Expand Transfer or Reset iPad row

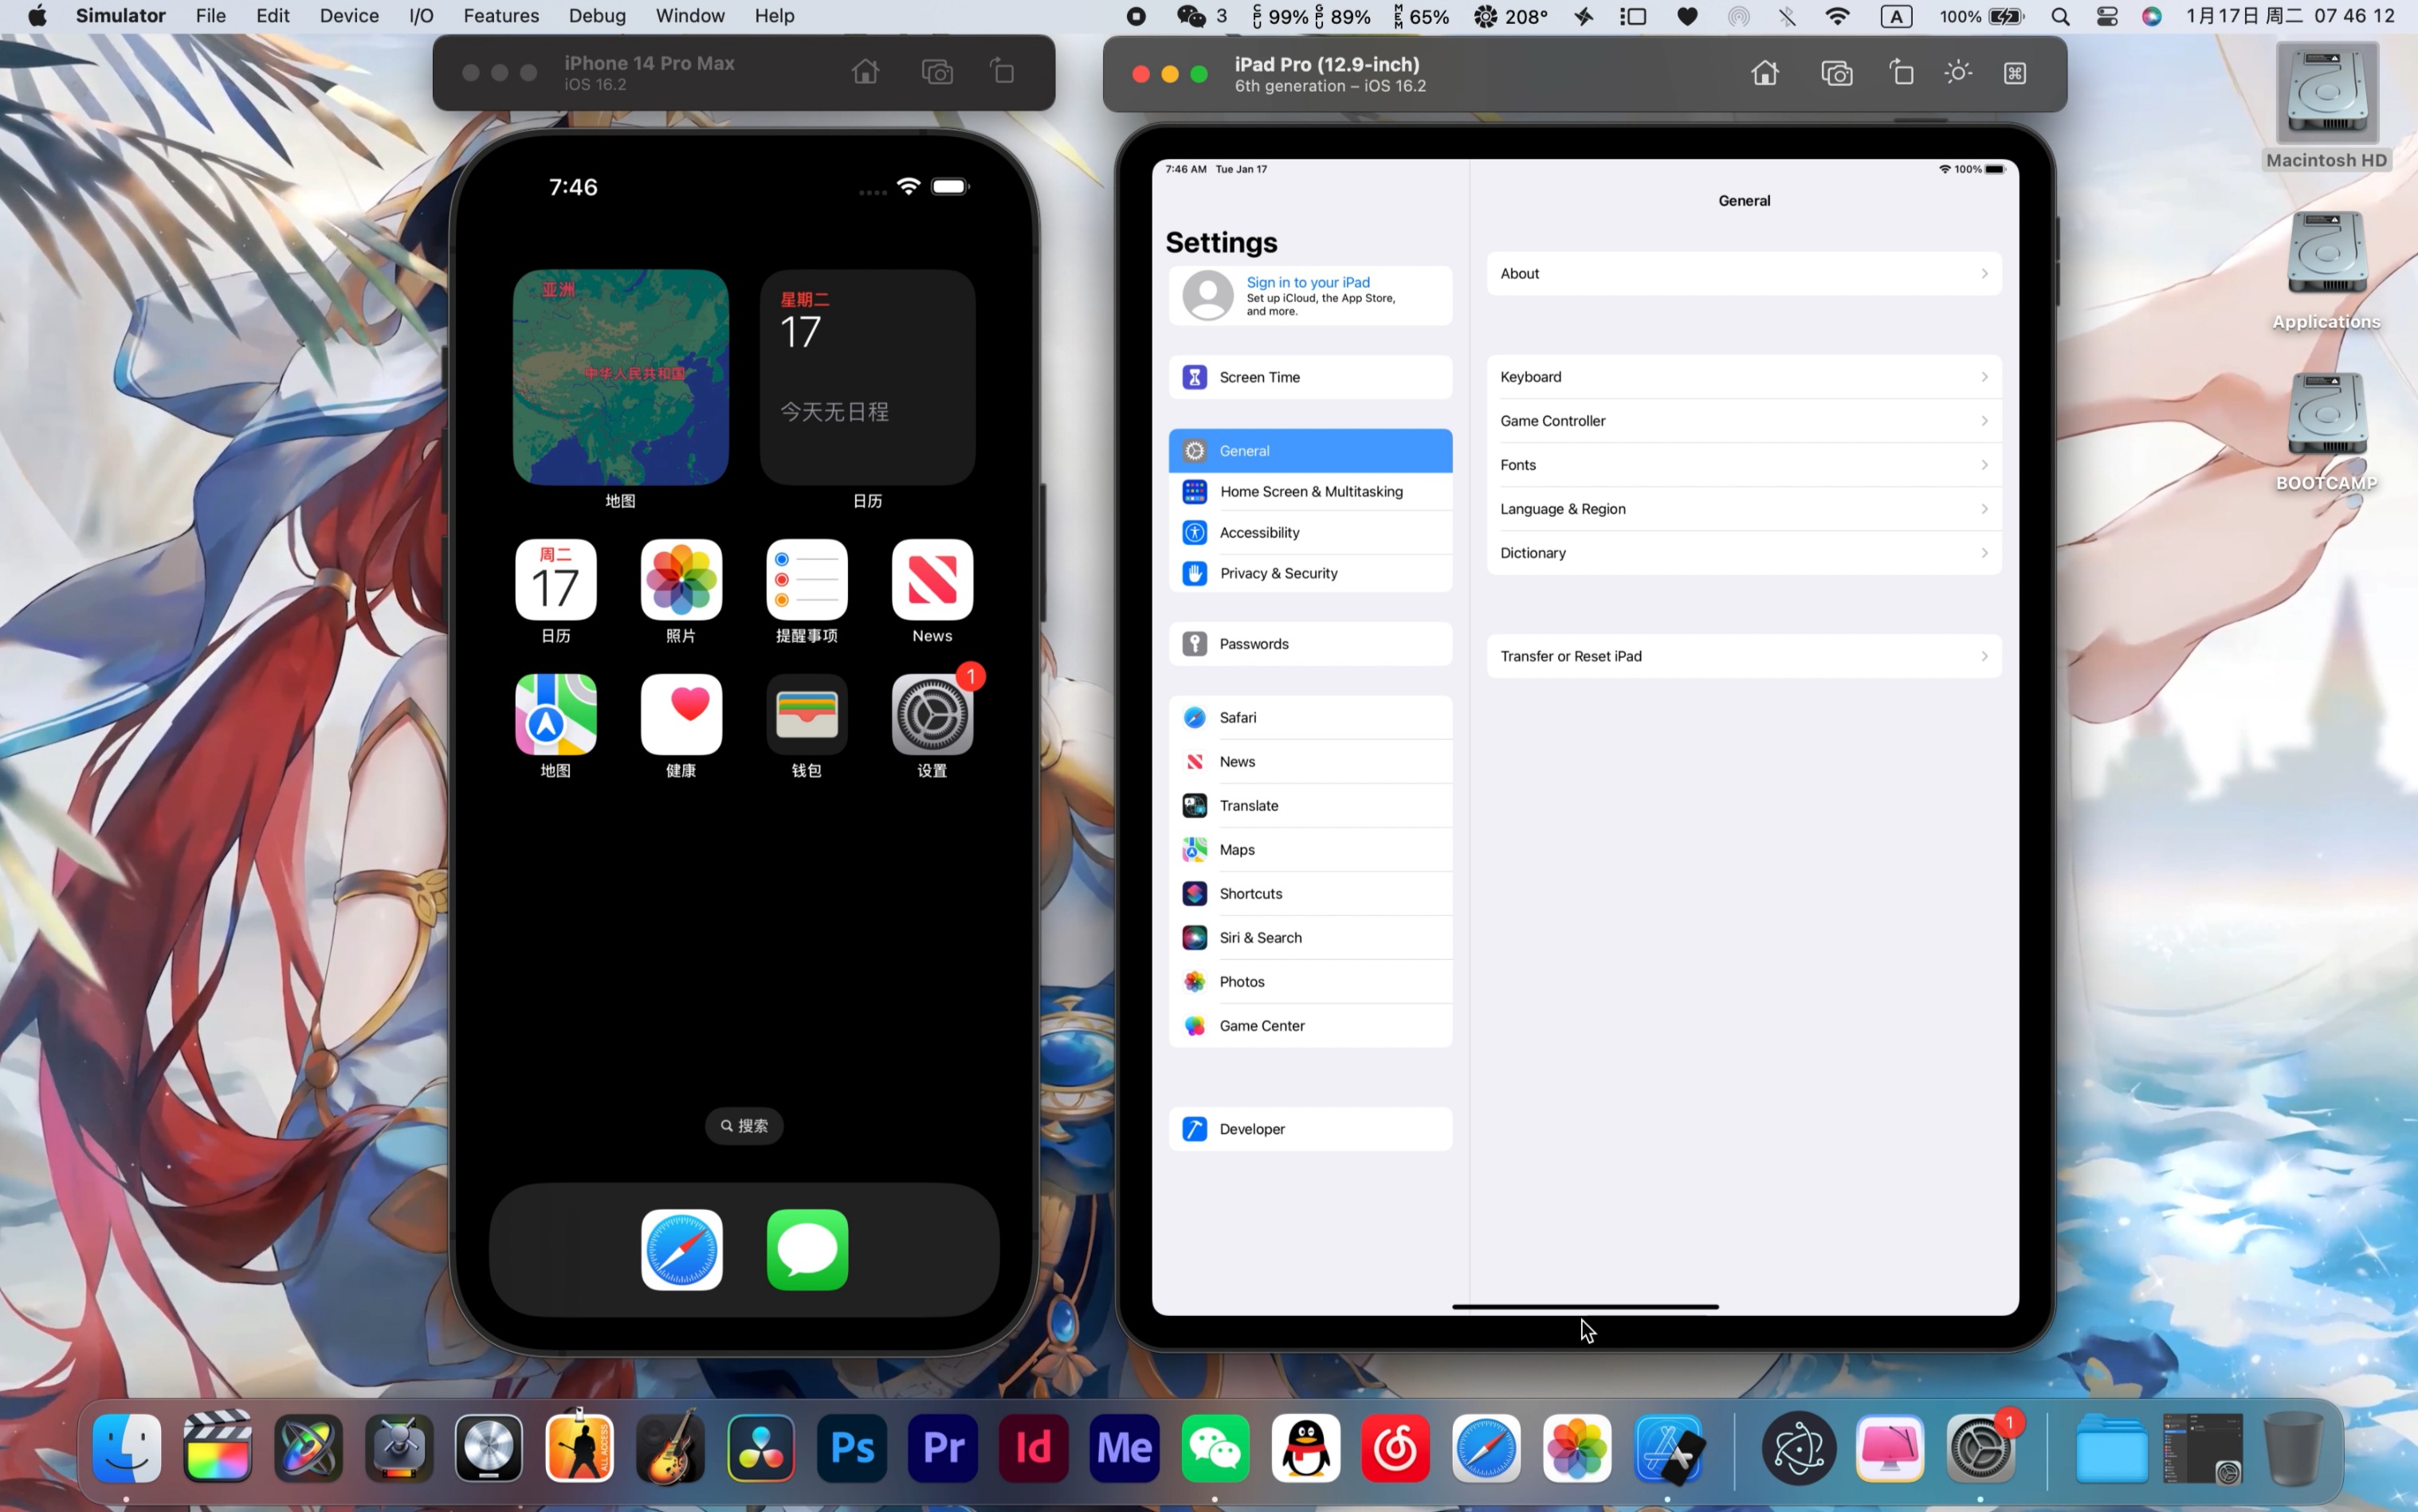[1744, 656]
